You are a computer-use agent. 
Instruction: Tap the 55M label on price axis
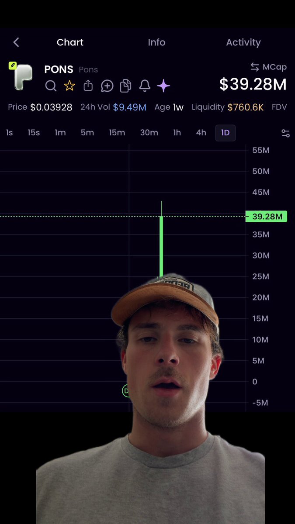pos(261,150)
